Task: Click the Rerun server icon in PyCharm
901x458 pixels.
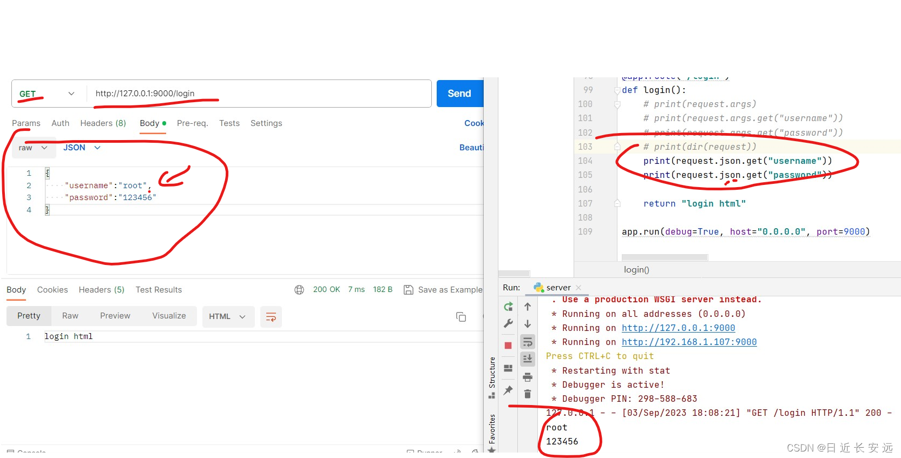Action: point(508,307)
